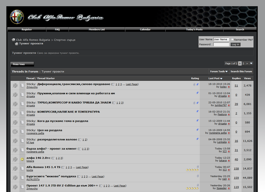Go to last post by lokara arrow icon
Screen dimensions: 265x192
coord(229,161)
